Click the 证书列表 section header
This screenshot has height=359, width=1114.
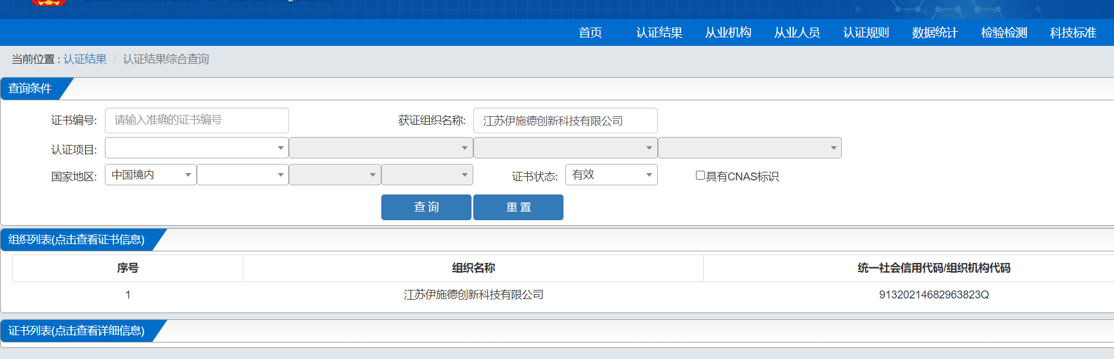pos(77,331)
